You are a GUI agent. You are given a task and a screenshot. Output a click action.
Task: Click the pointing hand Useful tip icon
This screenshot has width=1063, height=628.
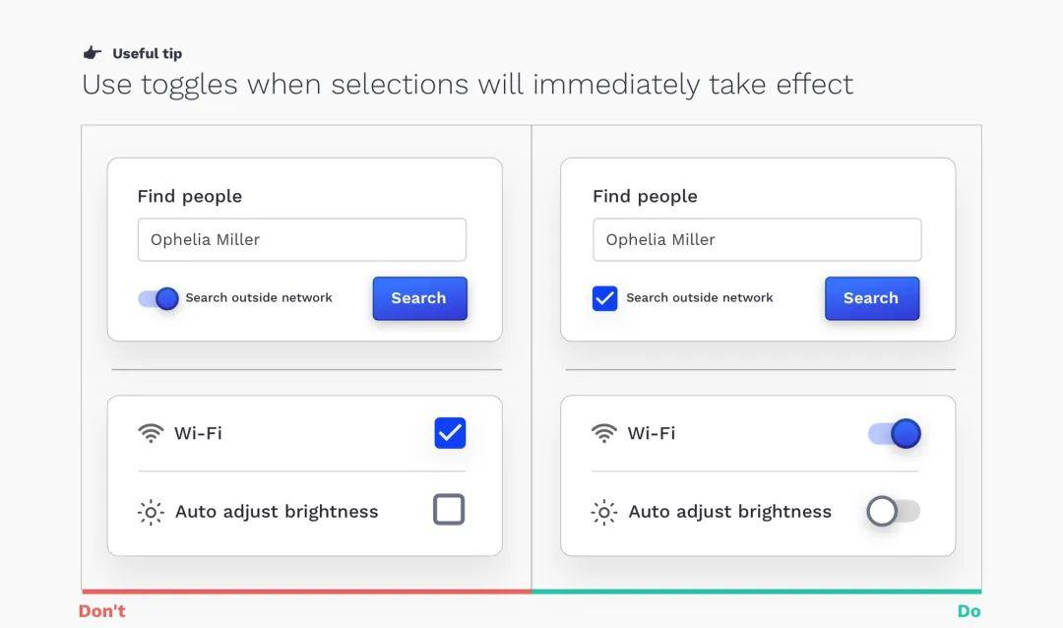93,53
